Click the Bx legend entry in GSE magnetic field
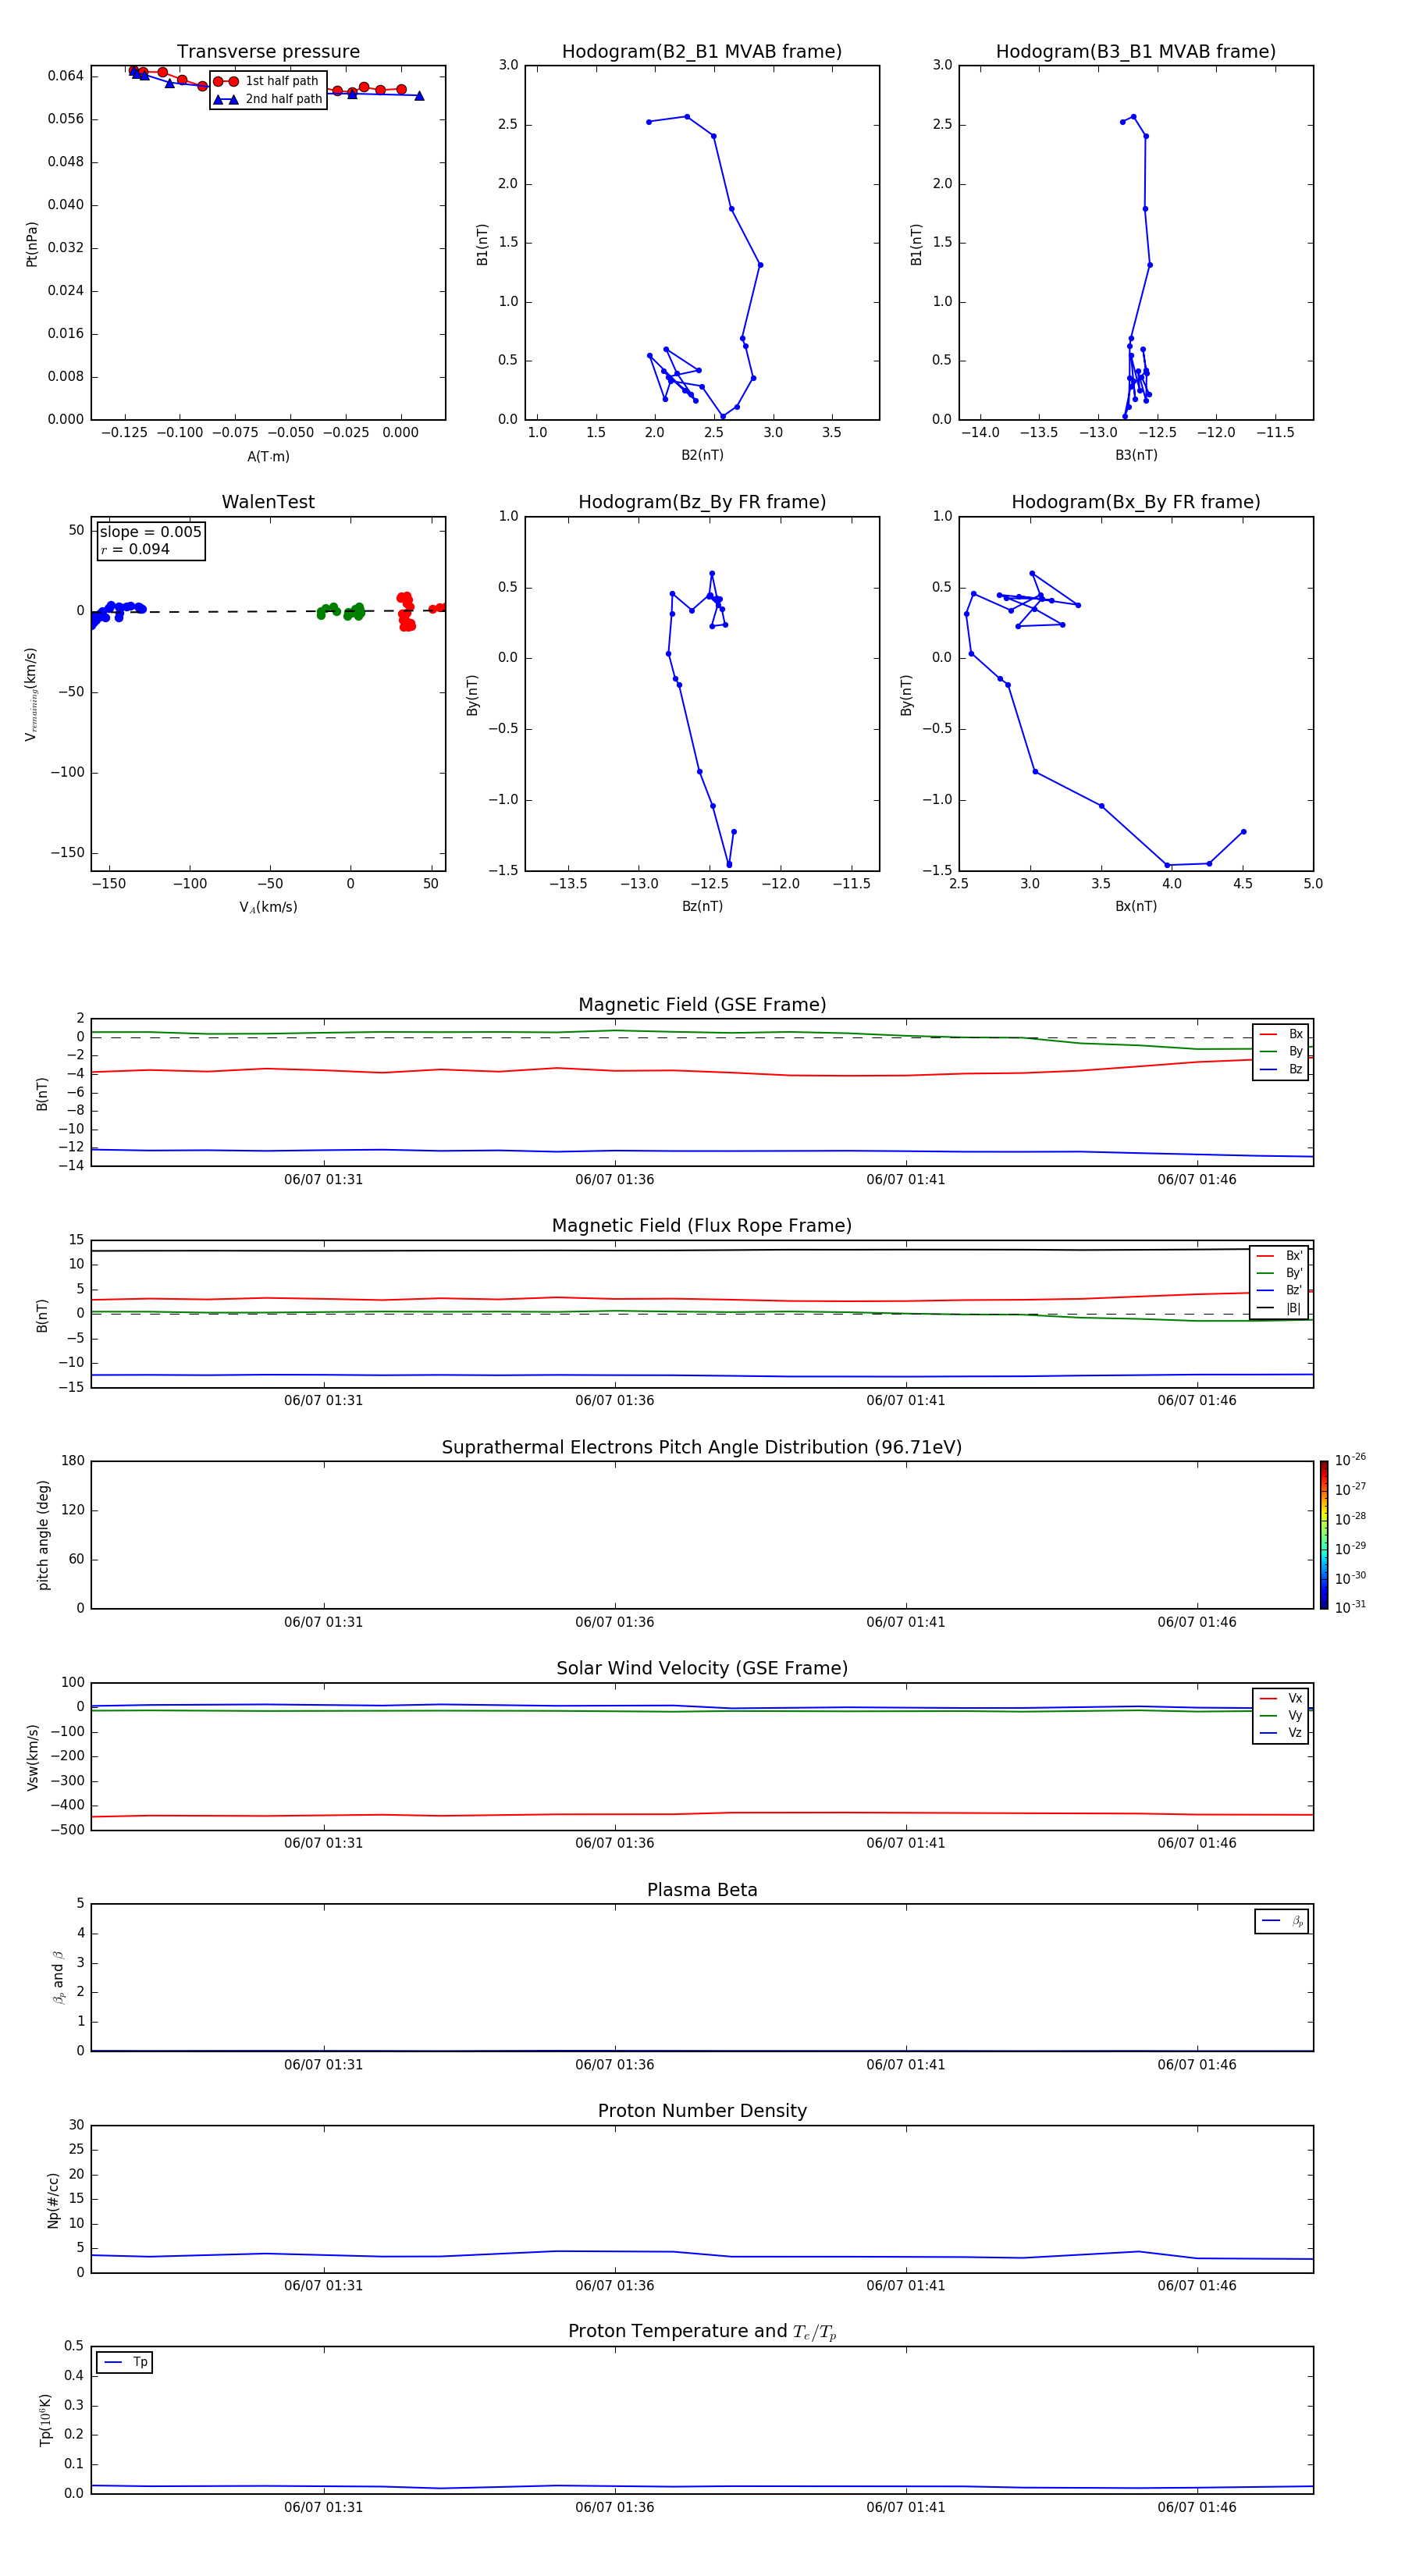 tap(1281, 1034)
